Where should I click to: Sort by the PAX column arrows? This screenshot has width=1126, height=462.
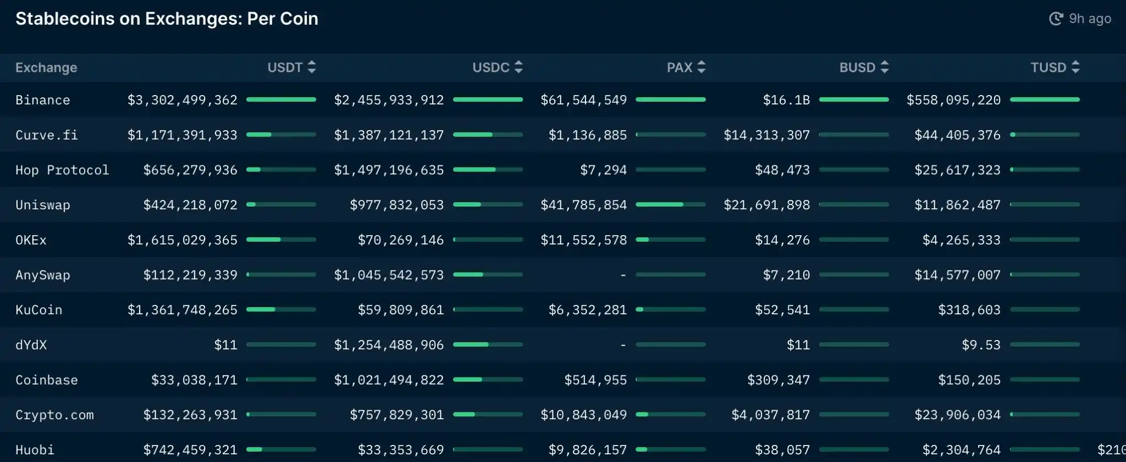(x=701, y=68)
